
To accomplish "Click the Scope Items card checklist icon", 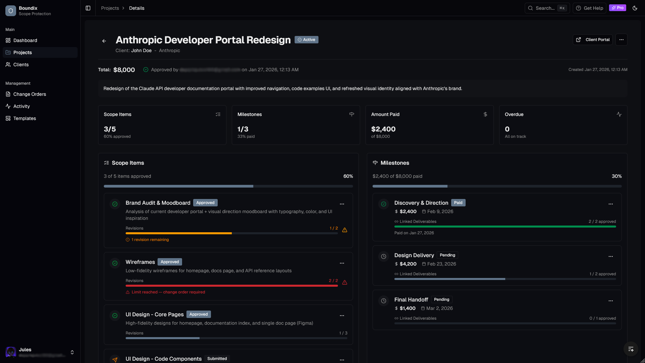I will [218, 114].
